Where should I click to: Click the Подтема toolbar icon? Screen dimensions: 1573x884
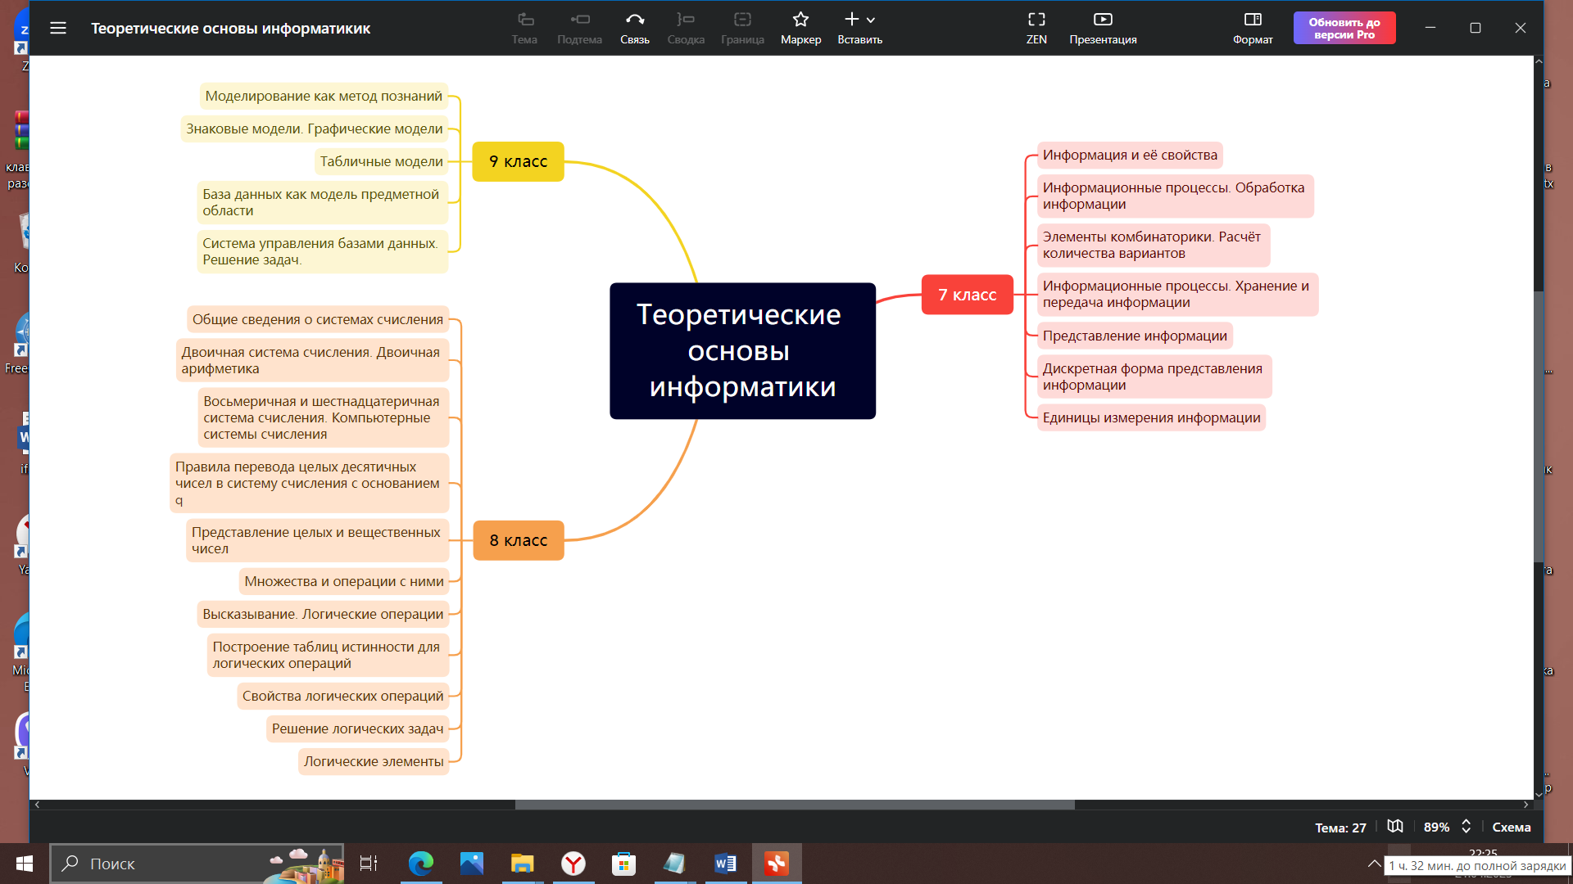[579, 20]
